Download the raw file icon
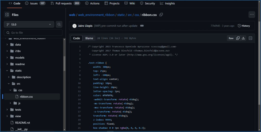This screenshot has width=261, height=132. tap(243, 38)
